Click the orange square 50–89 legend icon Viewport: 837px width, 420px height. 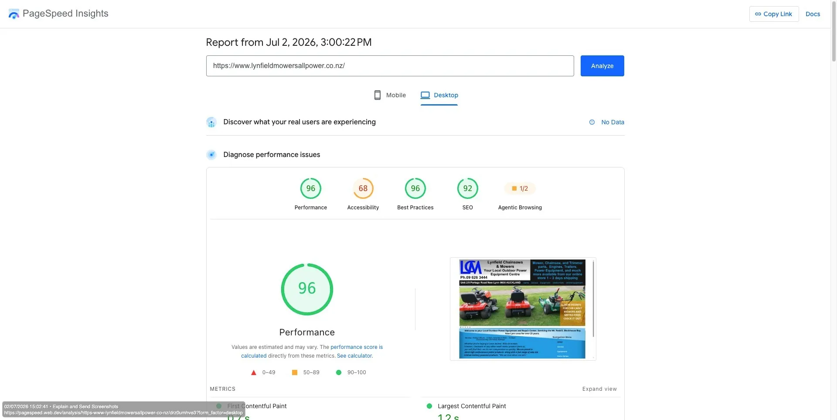295,372
